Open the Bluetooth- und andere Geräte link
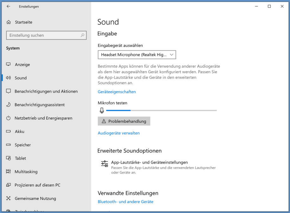This screenshot has height=213, width=290. [x=126, y=202]
